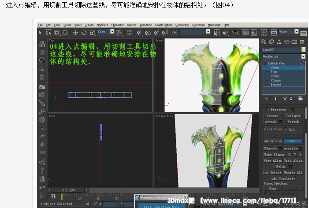309x208 pixels.
Task: Switch to Create command panel tab
Action: [264, 42]
